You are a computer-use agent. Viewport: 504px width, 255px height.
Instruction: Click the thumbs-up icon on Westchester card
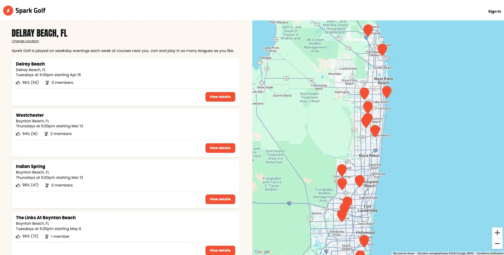(x=18, y=134)
